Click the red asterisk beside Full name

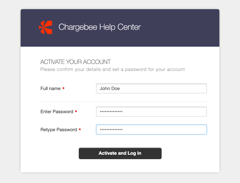click(x=63, y=88)
